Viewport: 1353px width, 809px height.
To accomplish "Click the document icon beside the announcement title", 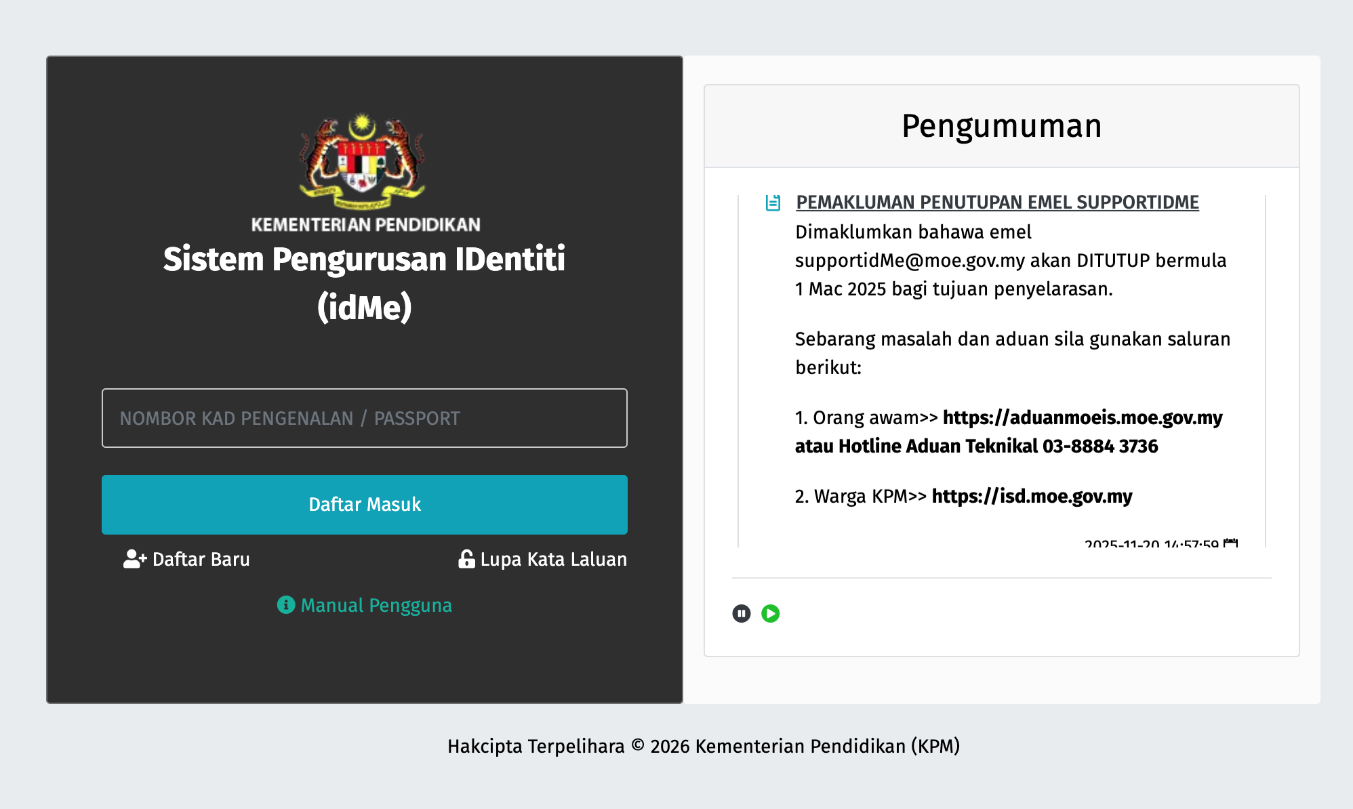I will tap(773, 202).
